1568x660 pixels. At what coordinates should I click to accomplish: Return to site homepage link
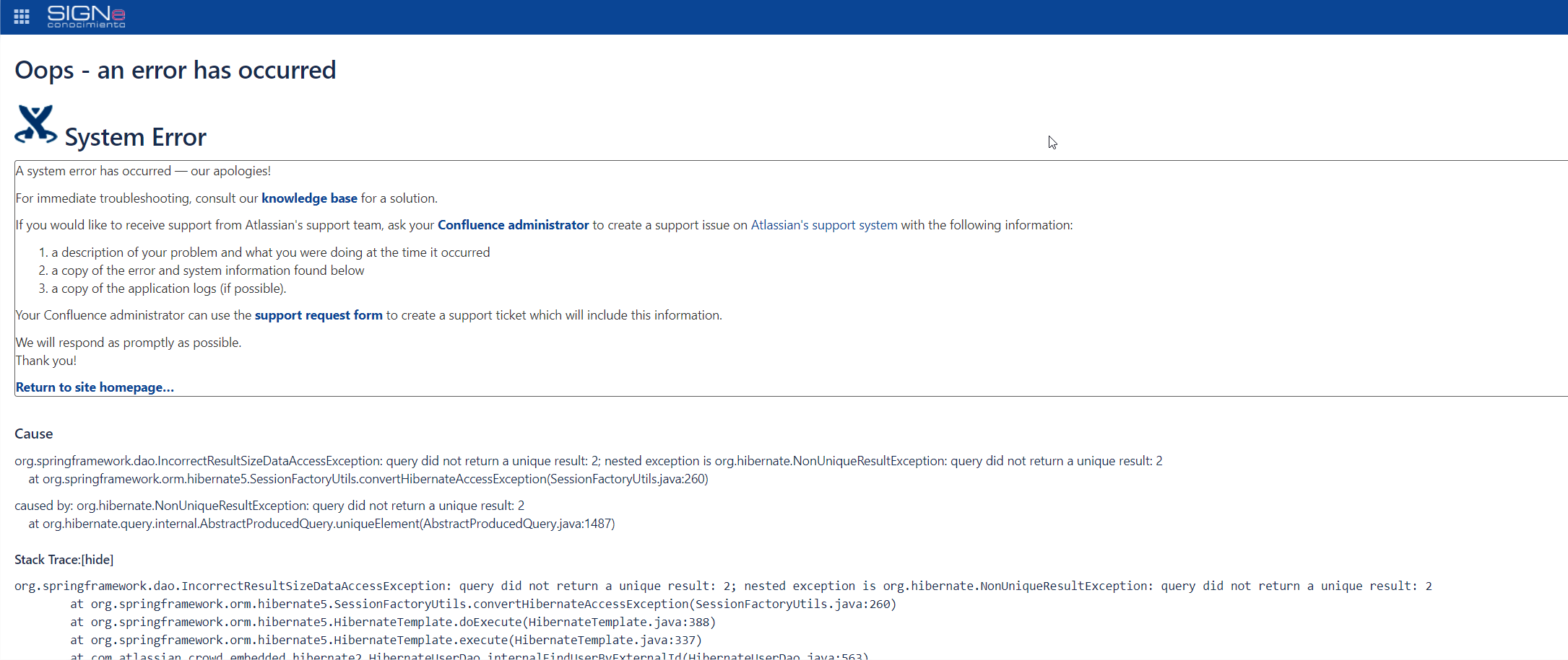(95, 387)
